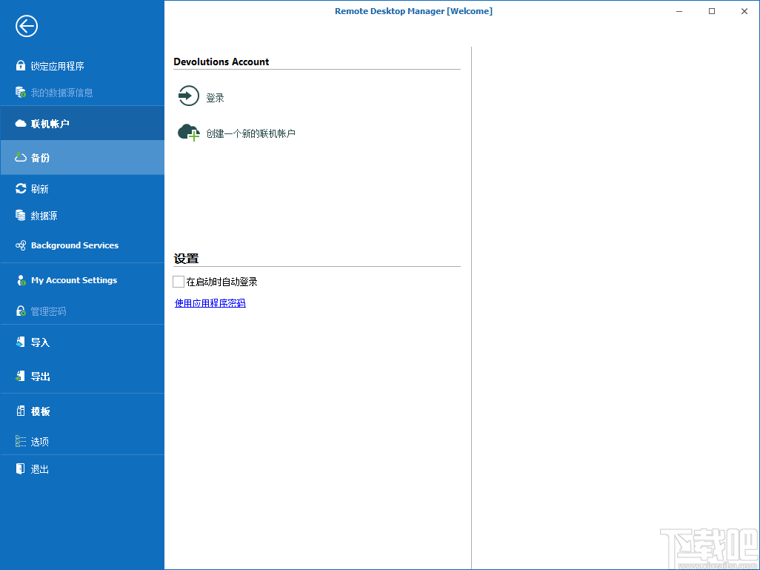Click the Background Services nodes icon
This screenshot has height=570, width=760.
click(x=21, y=245)
